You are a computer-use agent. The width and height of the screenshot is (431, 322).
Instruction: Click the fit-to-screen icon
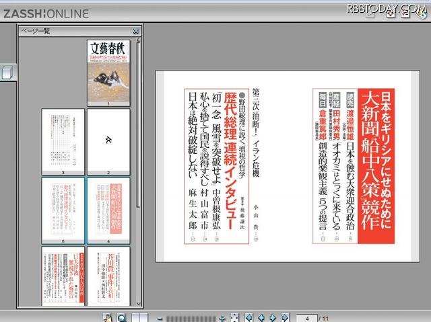234,317
